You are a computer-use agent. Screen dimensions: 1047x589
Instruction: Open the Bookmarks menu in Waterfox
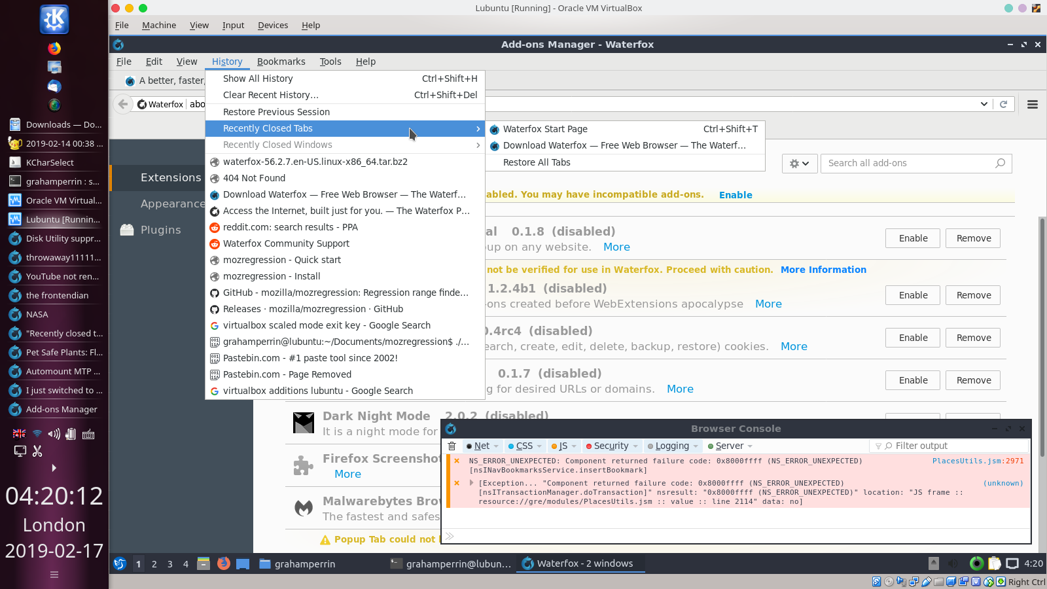click(281, 62)
